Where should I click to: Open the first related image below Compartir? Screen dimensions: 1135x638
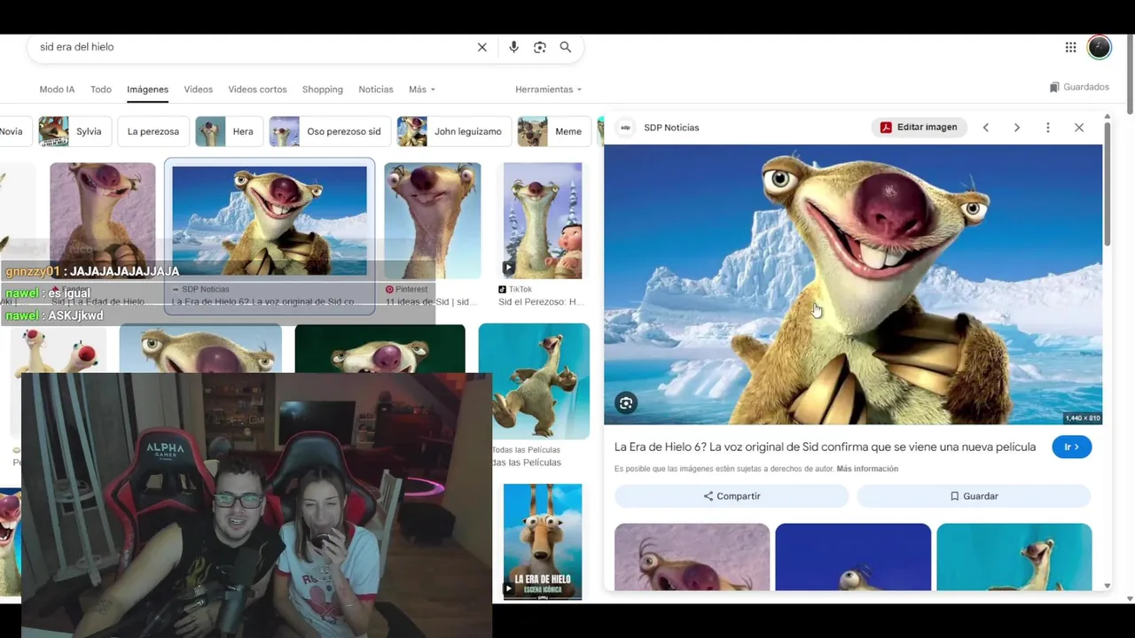click(x=693, y=556)
